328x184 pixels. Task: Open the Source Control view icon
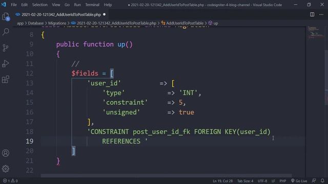click(x=6, y=48)
